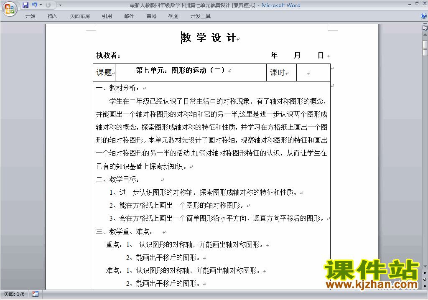Image resolution: width=428 pixels, height=300 pixels.
Task: Click objective 2、能在方格纸上画出一个图形的轴对称图形
Action: pos(177,205)
